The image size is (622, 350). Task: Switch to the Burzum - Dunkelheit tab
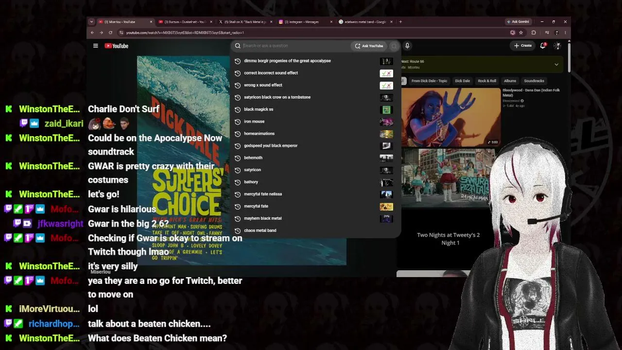[185, 22]
